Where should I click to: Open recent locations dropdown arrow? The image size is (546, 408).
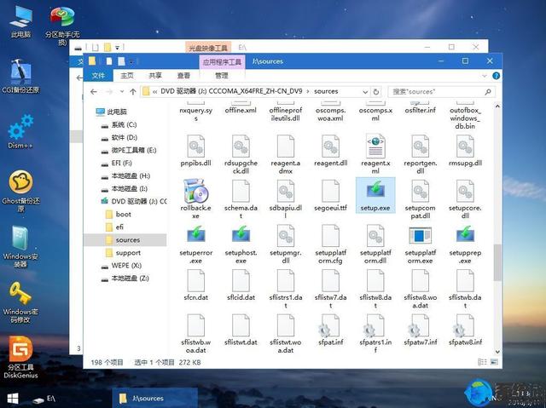pyautogui.click(x=121, y=92)
